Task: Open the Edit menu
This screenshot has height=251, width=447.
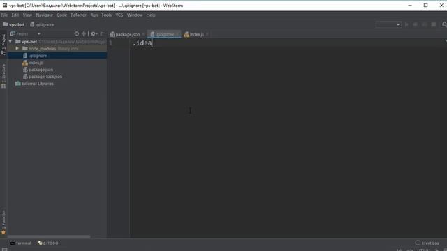Action: (15, 15)
